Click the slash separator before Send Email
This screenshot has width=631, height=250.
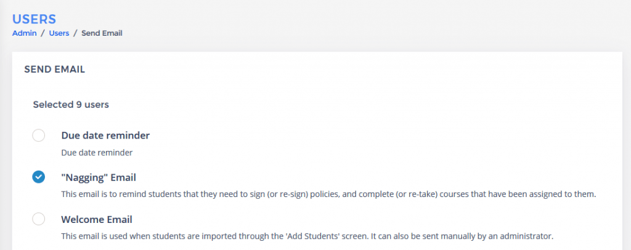(x=75, y=33)
